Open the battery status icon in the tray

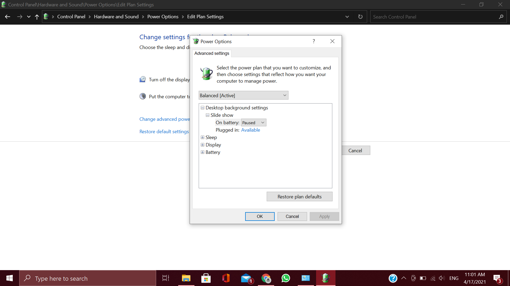[x=423, y=278]
